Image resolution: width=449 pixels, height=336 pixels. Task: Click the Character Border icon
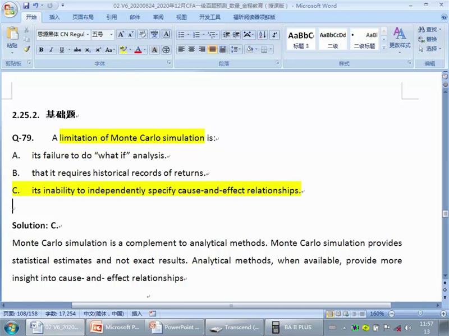[x=166, y=35]
